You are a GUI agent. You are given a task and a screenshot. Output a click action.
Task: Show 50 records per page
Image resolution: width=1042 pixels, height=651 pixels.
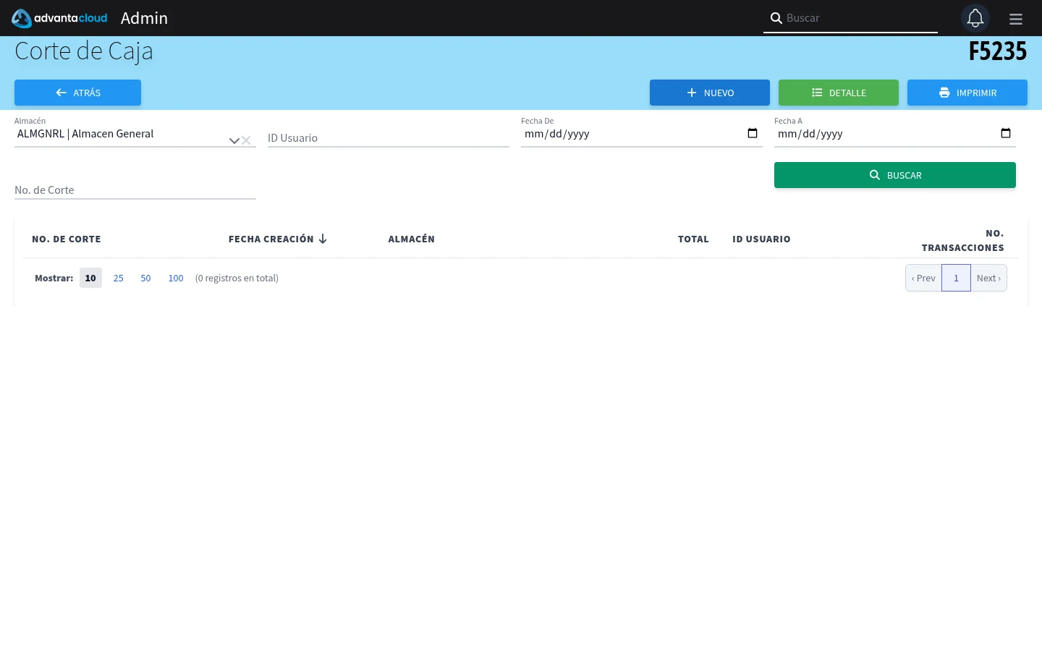coord(145,278)
